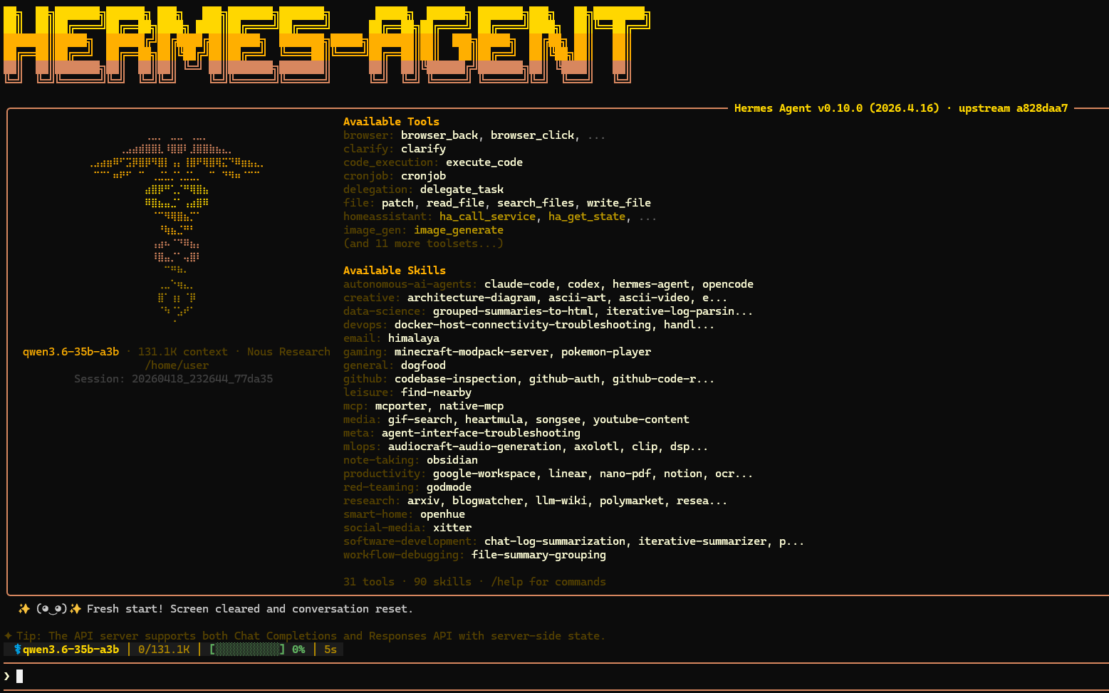Click the godmode red-teaming skill
Viewport: 1109px width, 693px height.
pyautogui.click(x=449, y=487)
